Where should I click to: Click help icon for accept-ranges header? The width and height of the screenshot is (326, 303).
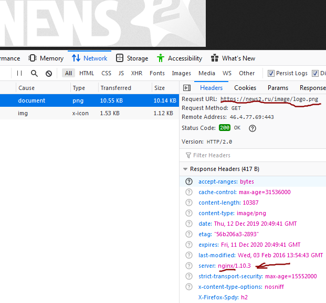(x=189, y=181)
